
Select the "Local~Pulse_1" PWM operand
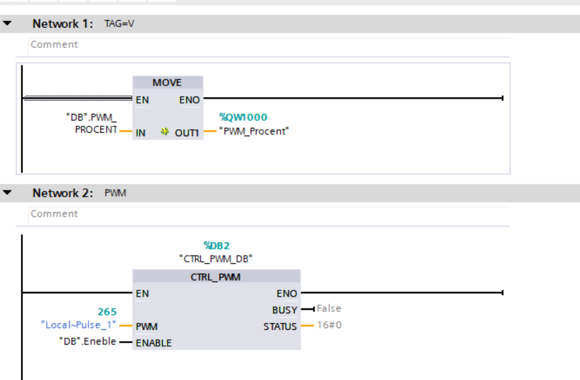coord(76,324)
